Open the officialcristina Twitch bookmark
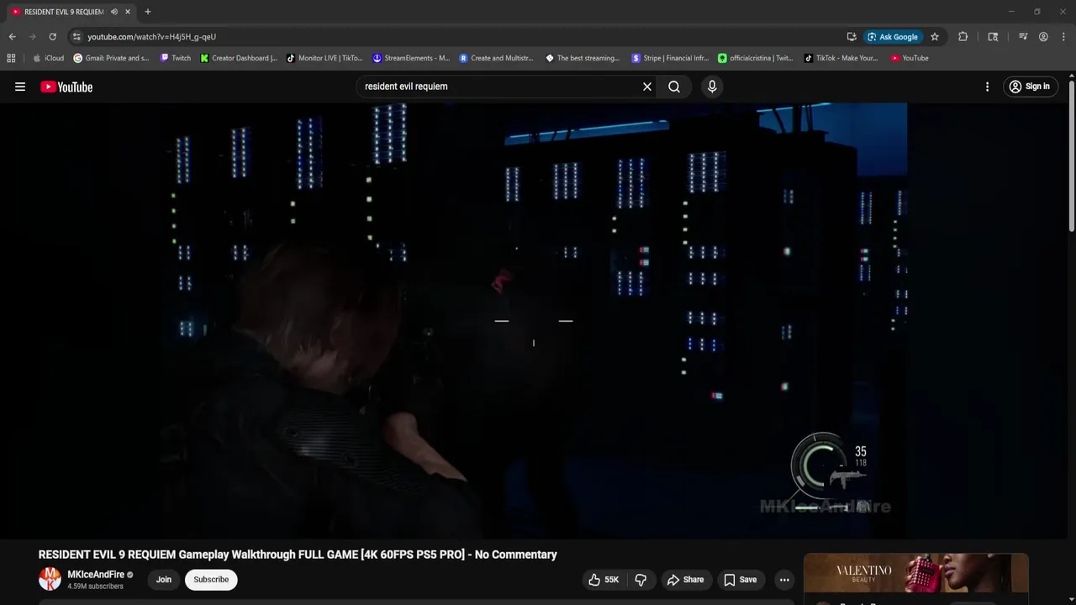The height and width of the screenshot is (605, 1076). coord(756,58)
